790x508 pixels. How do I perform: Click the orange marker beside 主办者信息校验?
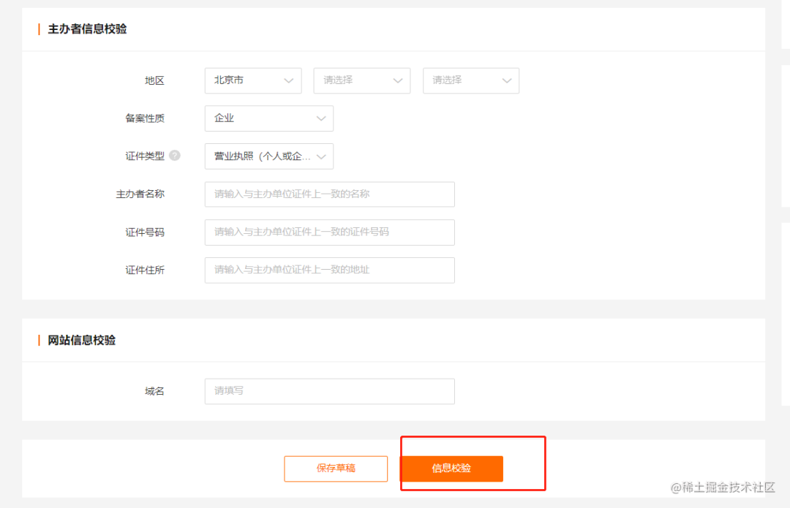tap(39, 29)
